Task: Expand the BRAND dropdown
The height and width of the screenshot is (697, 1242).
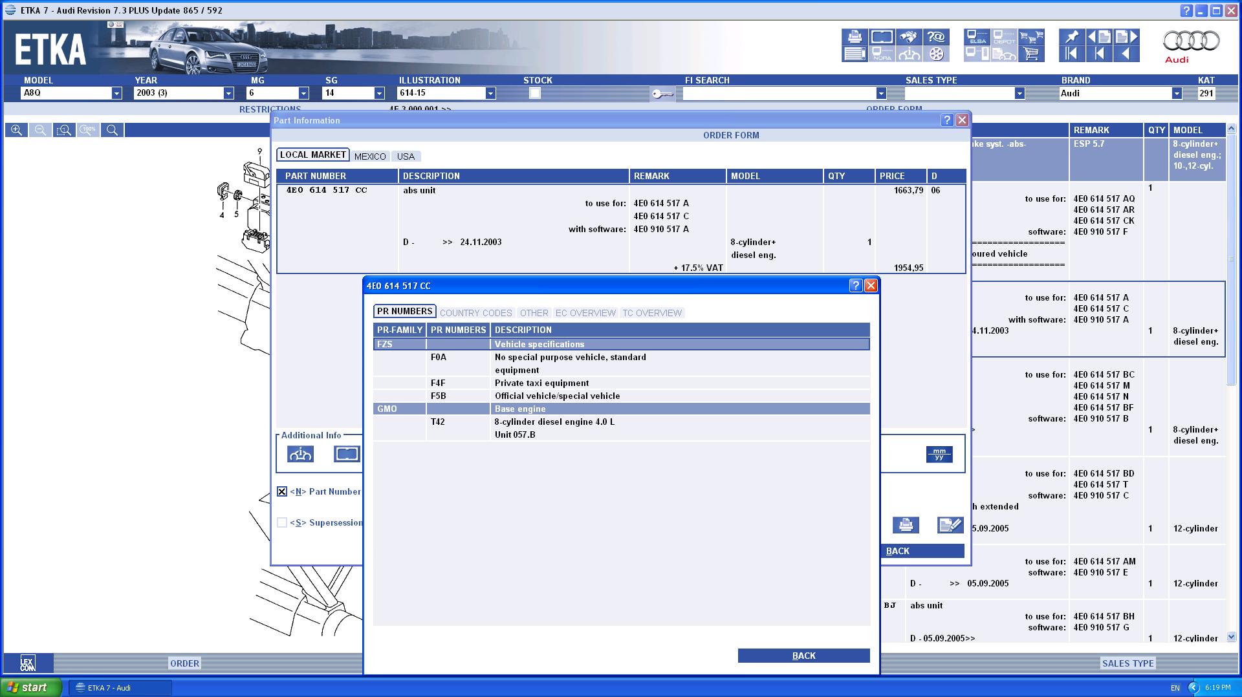Action: coord(1177,93)
